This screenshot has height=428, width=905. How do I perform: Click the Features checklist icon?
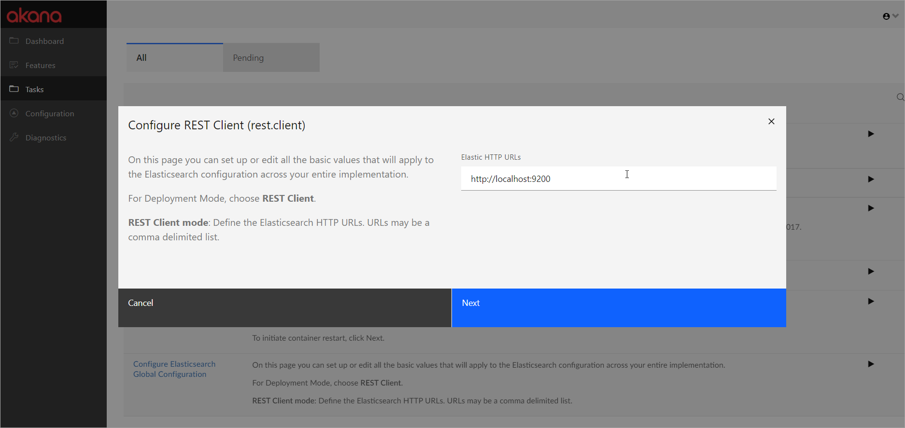click(x=14, y=65)
